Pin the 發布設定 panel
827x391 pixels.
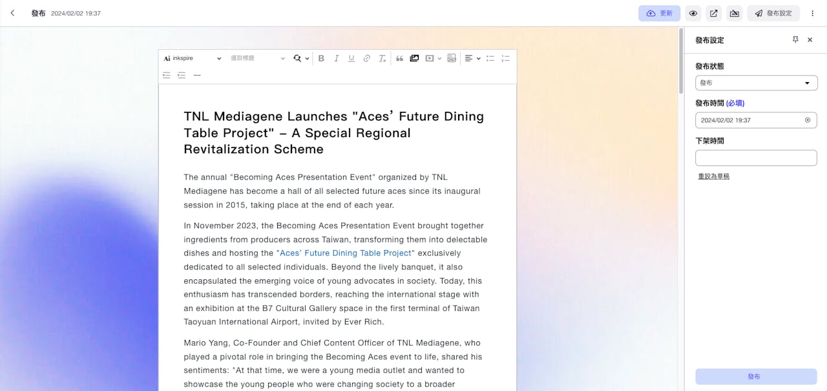pos(795,40)
